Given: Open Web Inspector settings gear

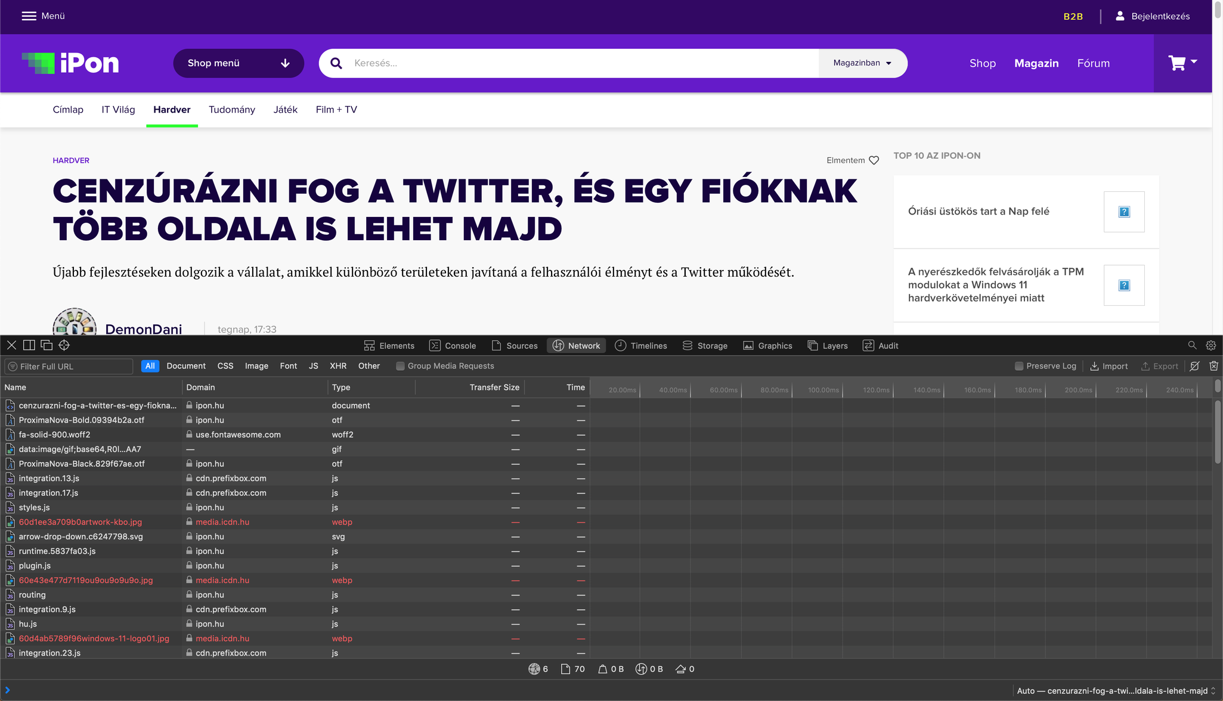Looking at the screenshot, I should pyautogui.click(x=1210, y=345).
